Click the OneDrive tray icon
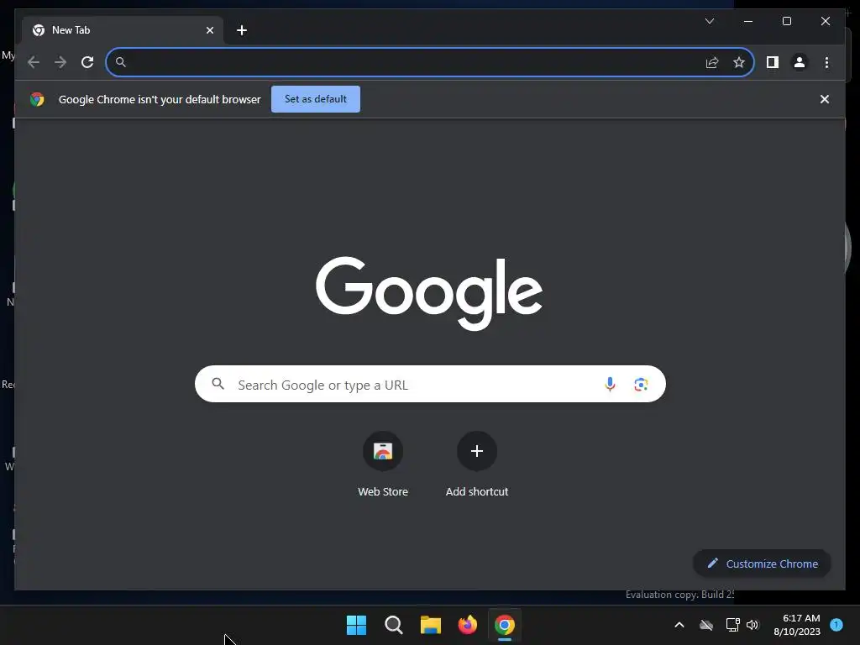 click(x=706, y=625)
